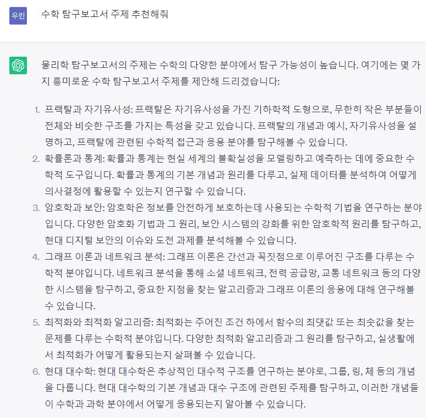Image resolution: width=426 pixels, height=418 pixels.
Task: Click the number 5. list marker
Action: point(36,323)
